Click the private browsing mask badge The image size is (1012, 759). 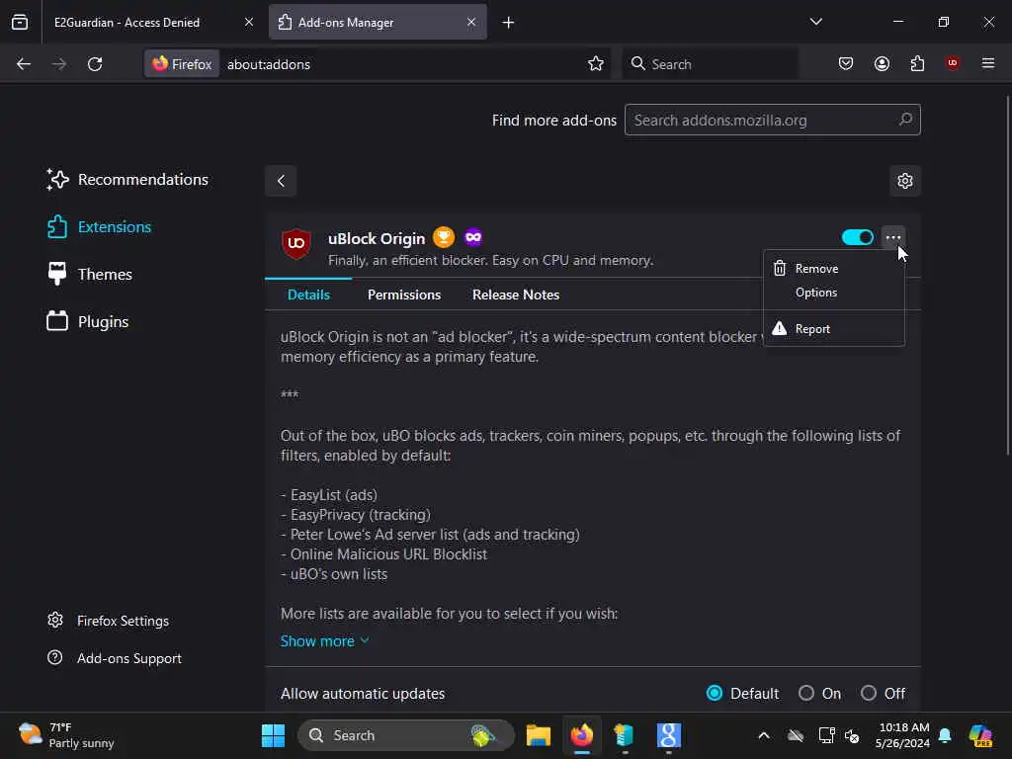[x=473, y=237]
